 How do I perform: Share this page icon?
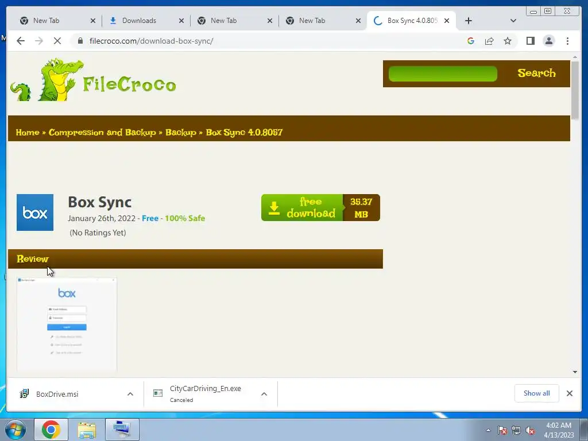489,41
